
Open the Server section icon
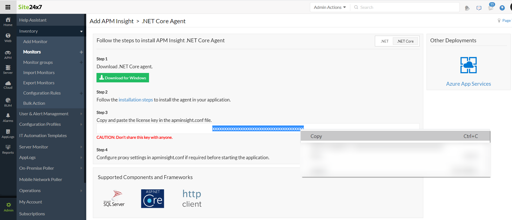pos(8,70)
